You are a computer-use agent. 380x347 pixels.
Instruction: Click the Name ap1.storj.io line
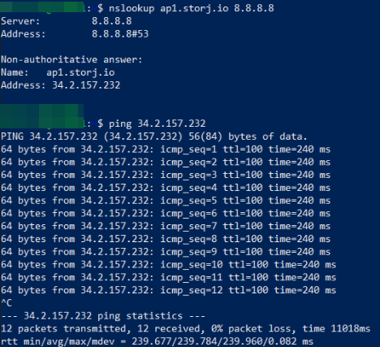[x=58, y=72]
